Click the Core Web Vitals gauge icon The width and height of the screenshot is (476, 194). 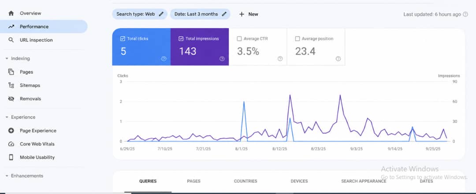pyautogui.click(x=11, y=144)
